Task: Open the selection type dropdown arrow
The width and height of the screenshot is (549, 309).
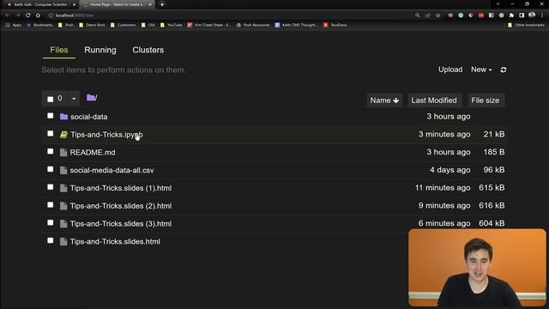Action: tap(74, 99)
